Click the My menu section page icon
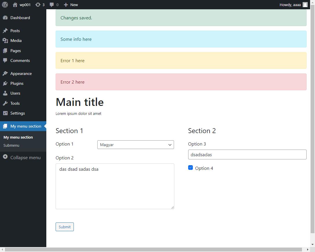 5,126
